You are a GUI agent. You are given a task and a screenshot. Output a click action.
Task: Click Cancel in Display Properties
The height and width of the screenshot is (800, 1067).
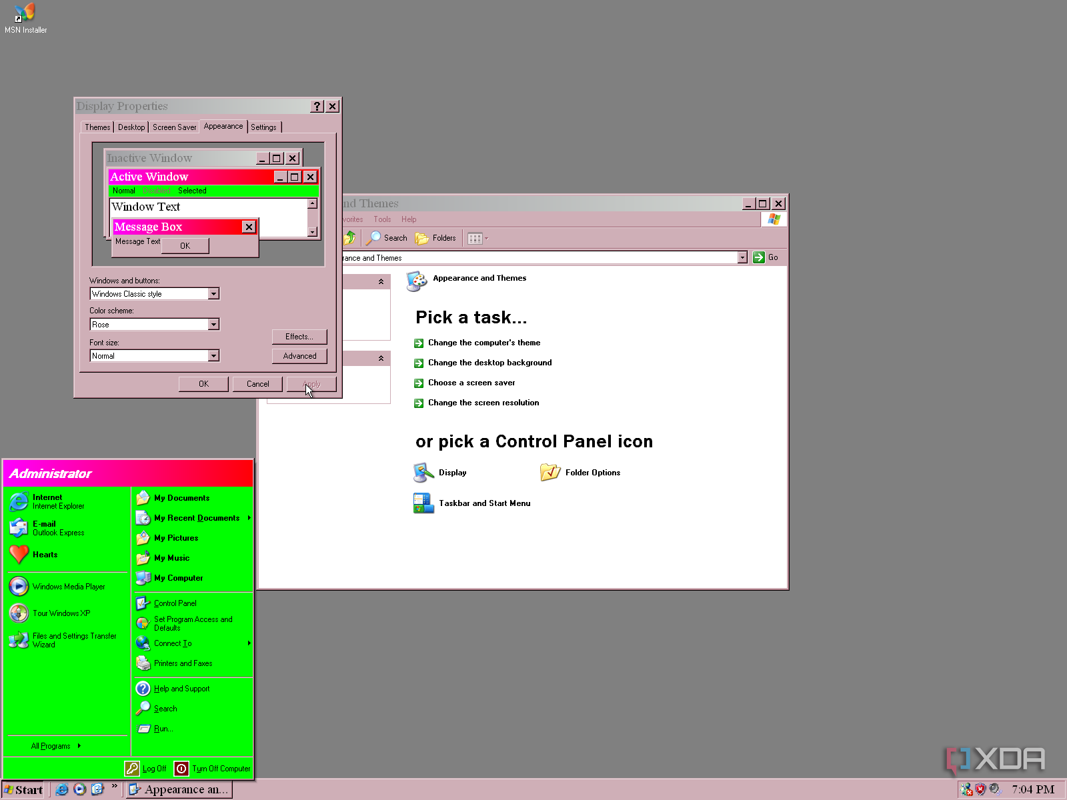pyautogui.click(x=257, y=384)
